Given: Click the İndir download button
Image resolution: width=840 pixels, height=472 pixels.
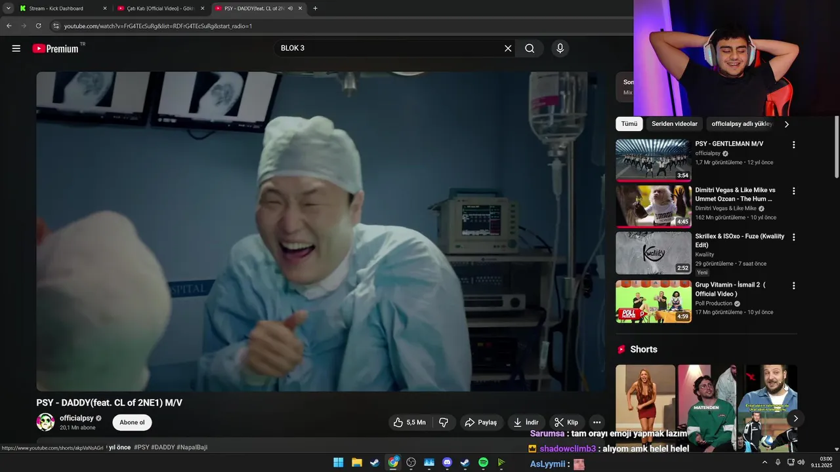Looking at the screenshot, I should (x=526, y=422).
